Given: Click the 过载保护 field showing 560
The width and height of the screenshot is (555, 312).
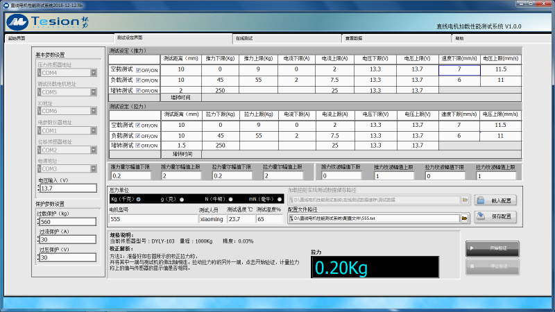Looking at the screenshot, I should click(x=69, y=222).
